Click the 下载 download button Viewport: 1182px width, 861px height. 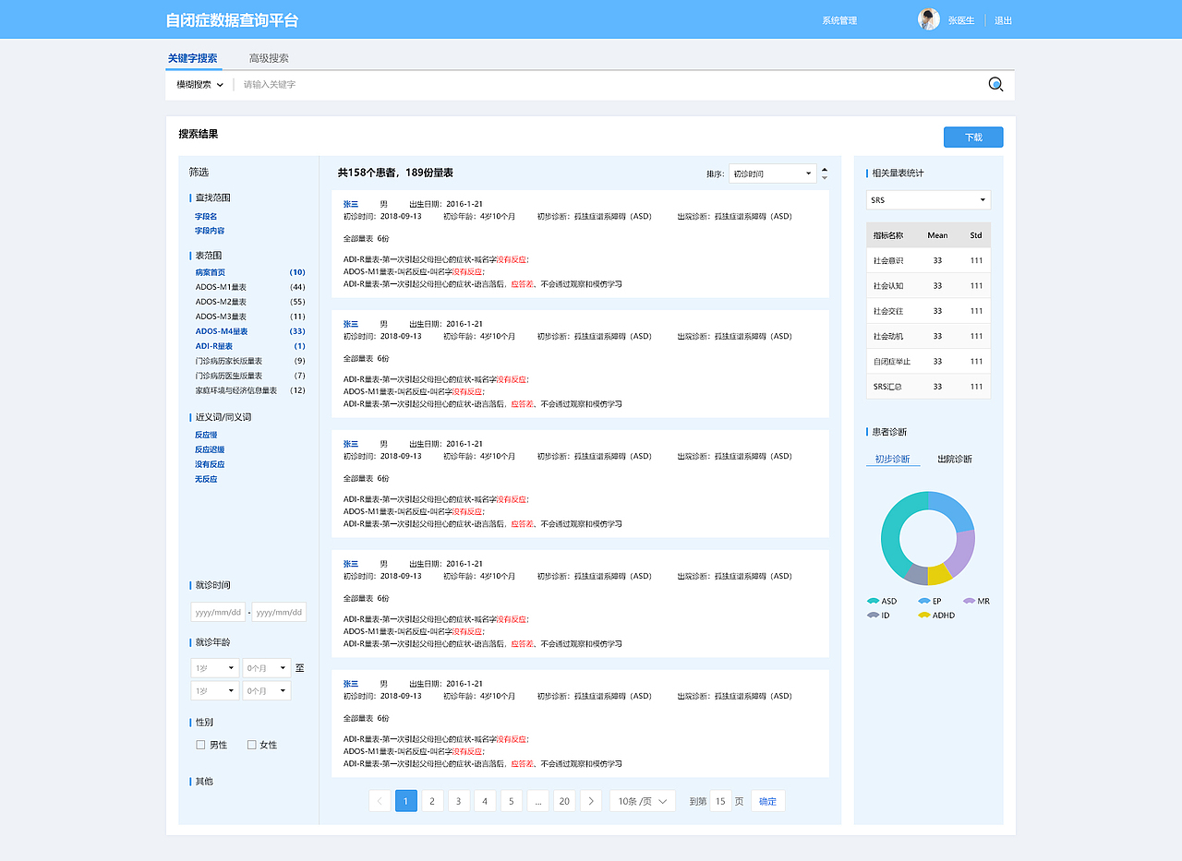[x=973, y=138]
